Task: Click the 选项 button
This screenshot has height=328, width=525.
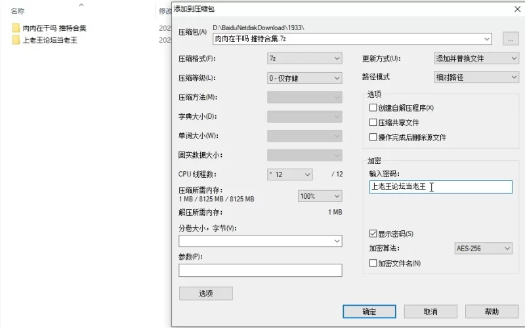Action: [205, 293]
